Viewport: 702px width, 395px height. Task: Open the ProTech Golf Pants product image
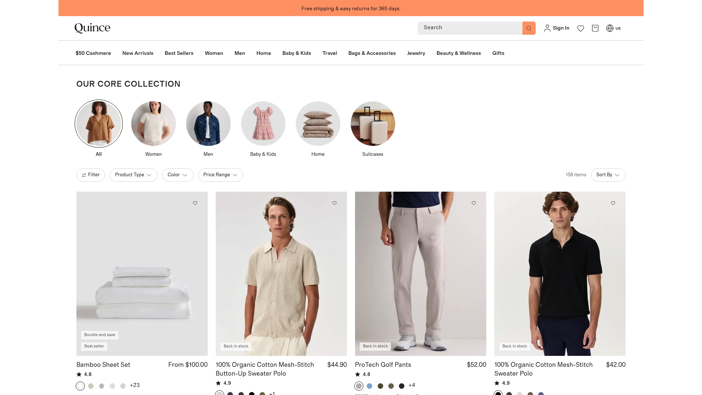click(420, 274)
